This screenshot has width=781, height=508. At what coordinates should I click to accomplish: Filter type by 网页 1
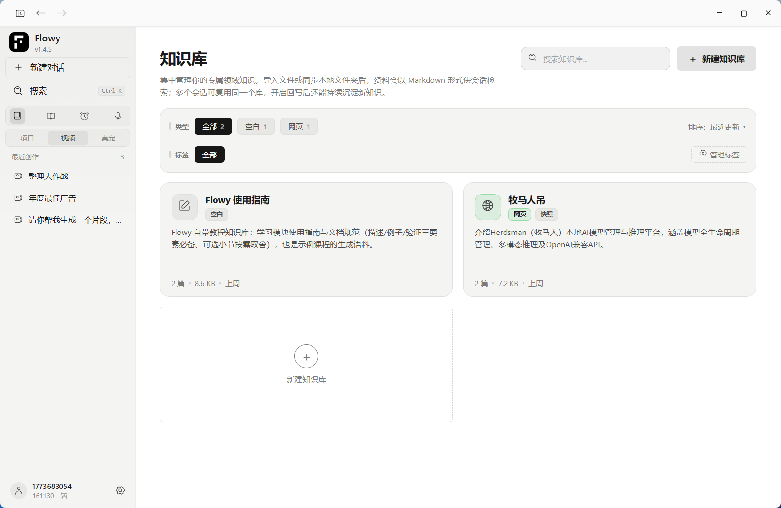coord(299,126)
